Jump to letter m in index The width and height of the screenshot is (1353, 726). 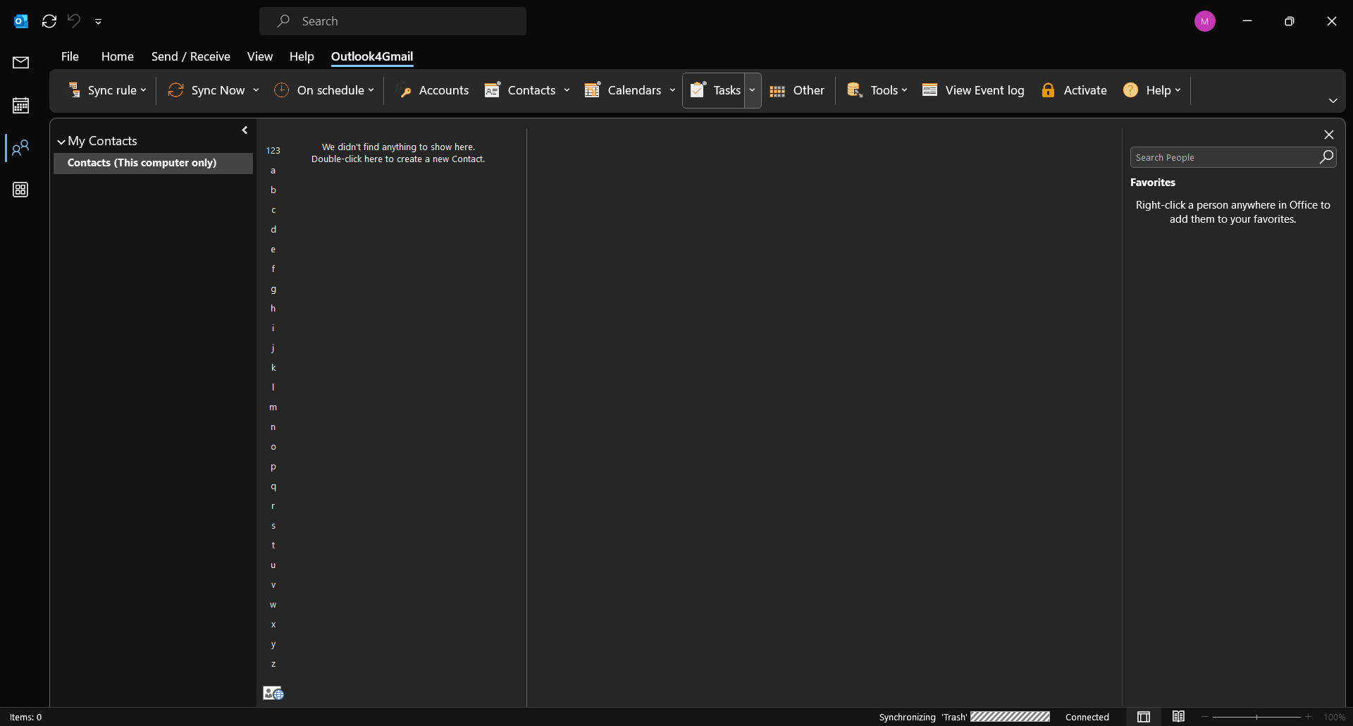pyautogui.click(x=273, y=407)
